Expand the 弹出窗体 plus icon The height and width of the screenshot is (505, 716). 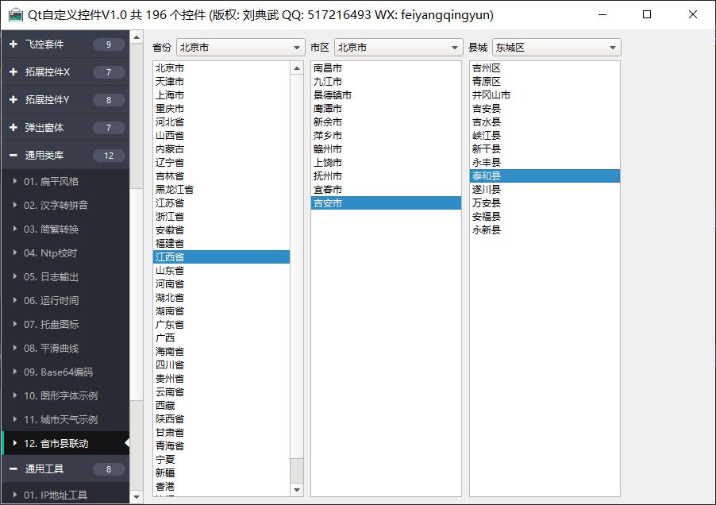click(13, 128)
